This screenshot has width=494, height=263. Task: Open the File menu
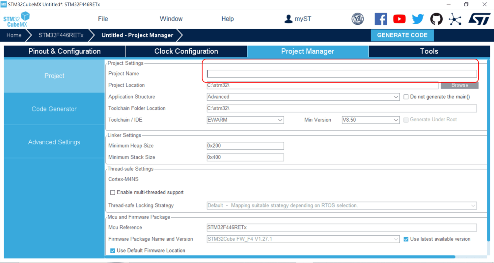pos(103,19)
